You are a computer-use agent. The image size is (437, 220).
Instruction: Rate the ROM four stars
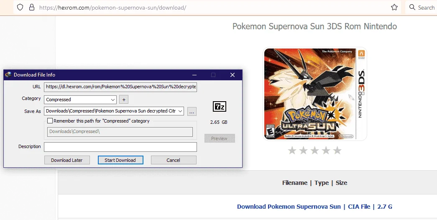[x=326, y=151]
